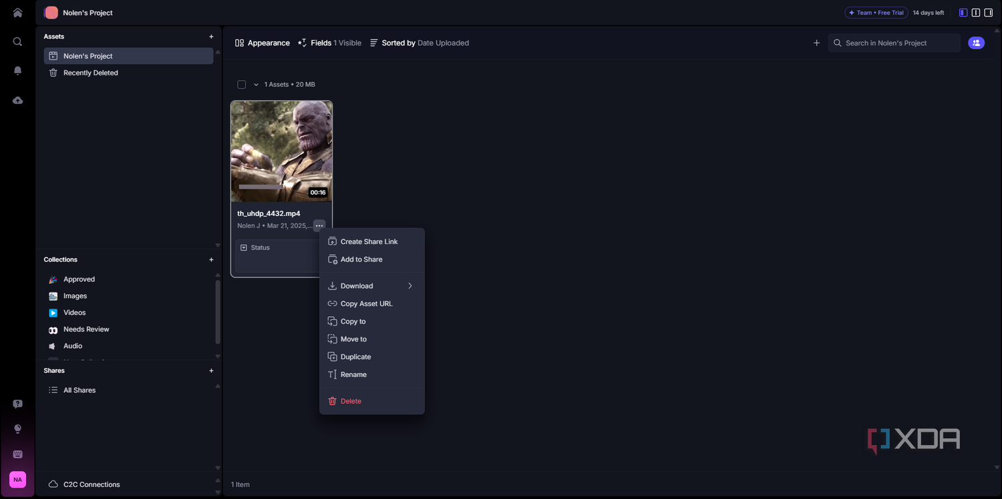The image size is (1002, 499).
Task: Go to the Home icon
Action: click(x=17, y=13)
